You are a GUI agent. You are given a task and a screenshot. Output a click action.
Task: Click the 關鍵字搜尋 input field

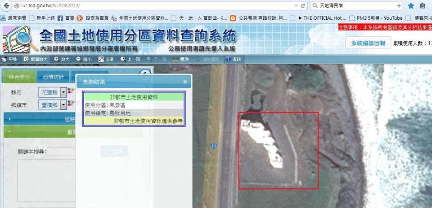click(x=61, y=152)
